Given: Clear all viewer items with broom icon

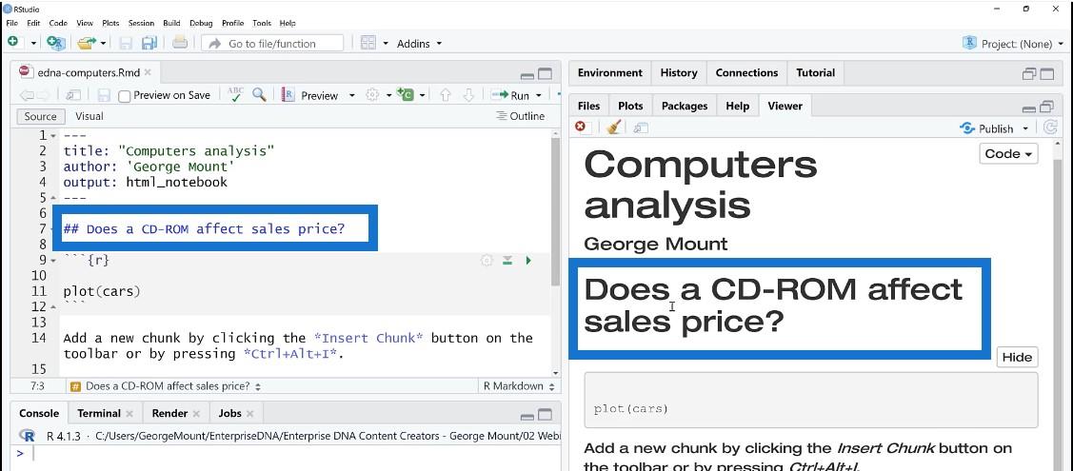Looking at the screenshot, I should pos(614,128).
